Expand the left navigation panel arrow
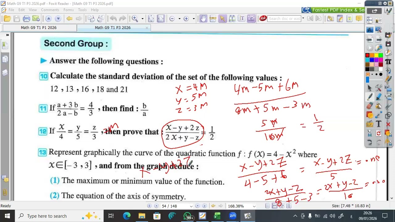Viewport: 395px width, 222px height. pyautogui.click(x=7, y=35)
